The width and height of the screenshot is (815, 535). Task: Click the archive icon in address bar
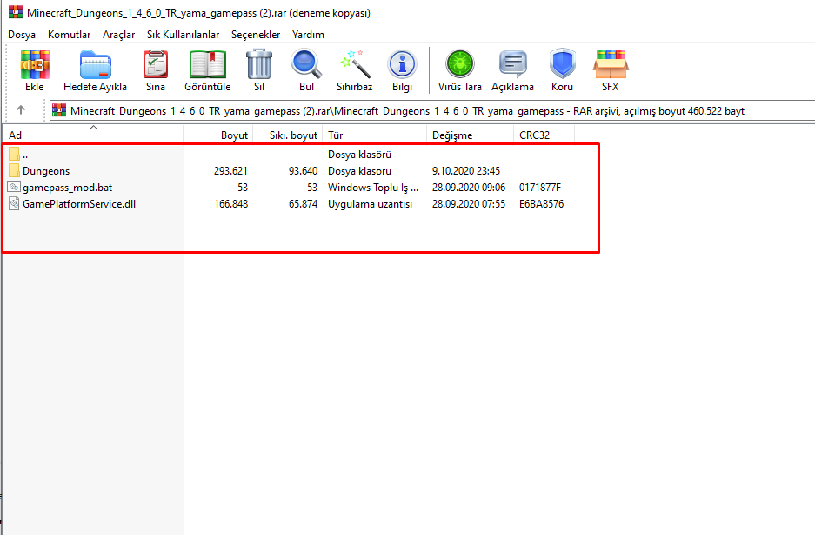pos(59,110)
